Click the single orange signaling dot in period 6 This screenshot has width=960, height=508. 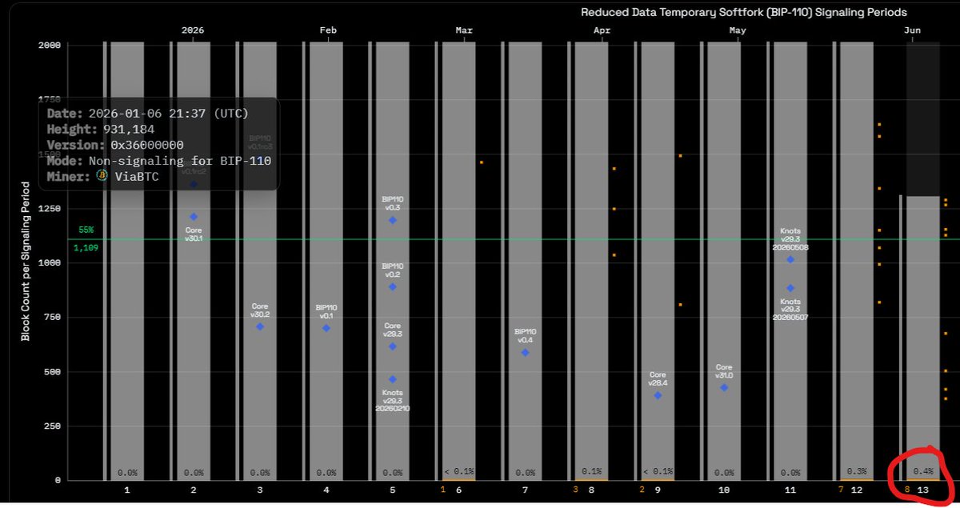482,162
